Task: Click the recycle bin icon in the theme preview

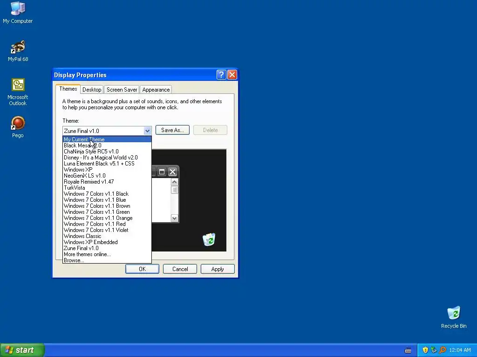Action: [x=209, y=239]
